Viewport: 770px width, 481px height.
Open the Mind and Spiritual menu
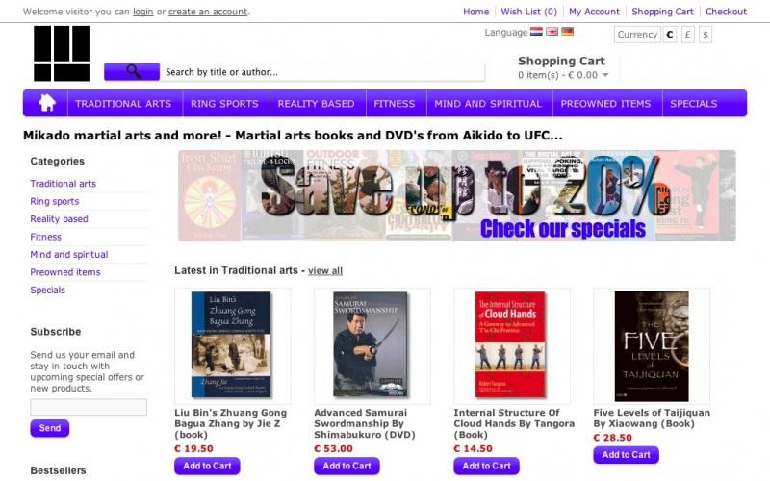tap(488, 104)
